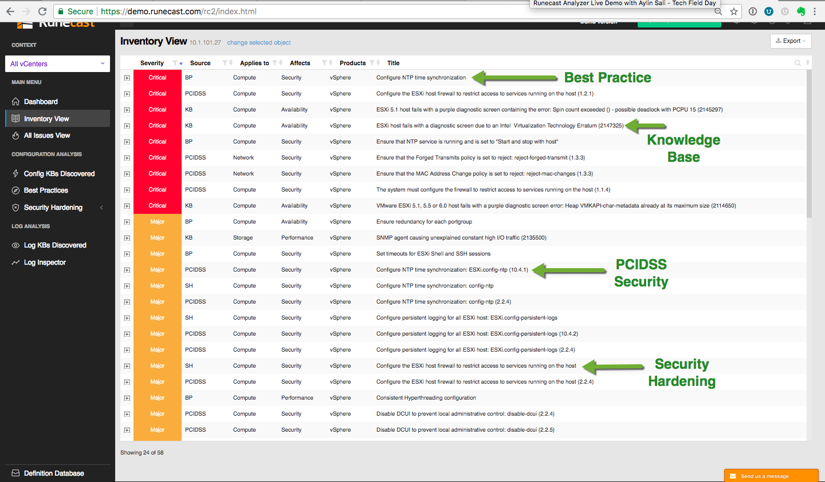
Task: Click the zoom magnifier in address bar
Action: pos(718,11)
